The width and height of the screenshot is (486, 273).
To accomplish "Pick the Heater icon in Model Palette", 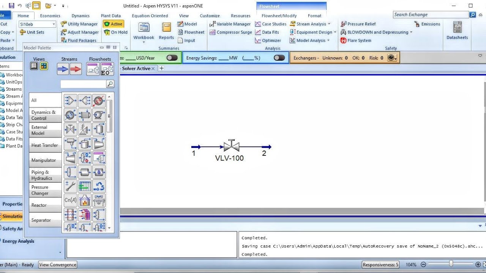I will coord(70,115).
